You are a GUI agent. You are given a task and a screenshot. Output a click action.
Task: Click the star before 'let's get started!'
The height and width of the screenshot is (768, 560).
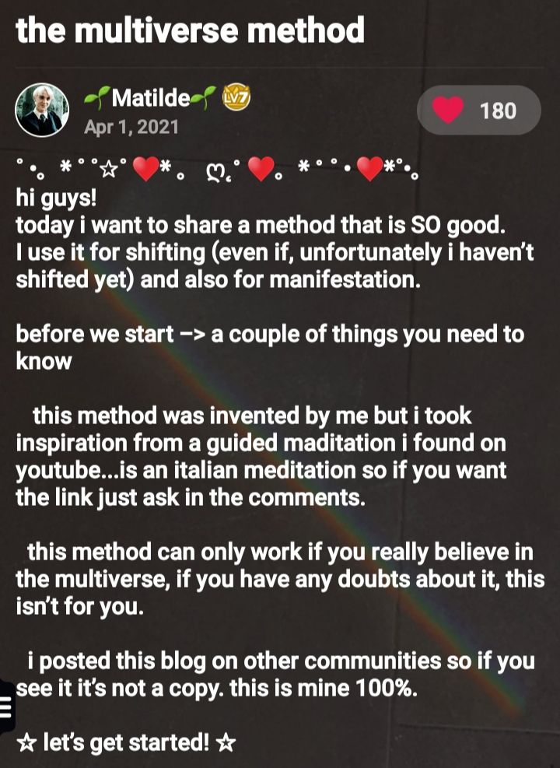pyautogui.click(x=26, y=744)
